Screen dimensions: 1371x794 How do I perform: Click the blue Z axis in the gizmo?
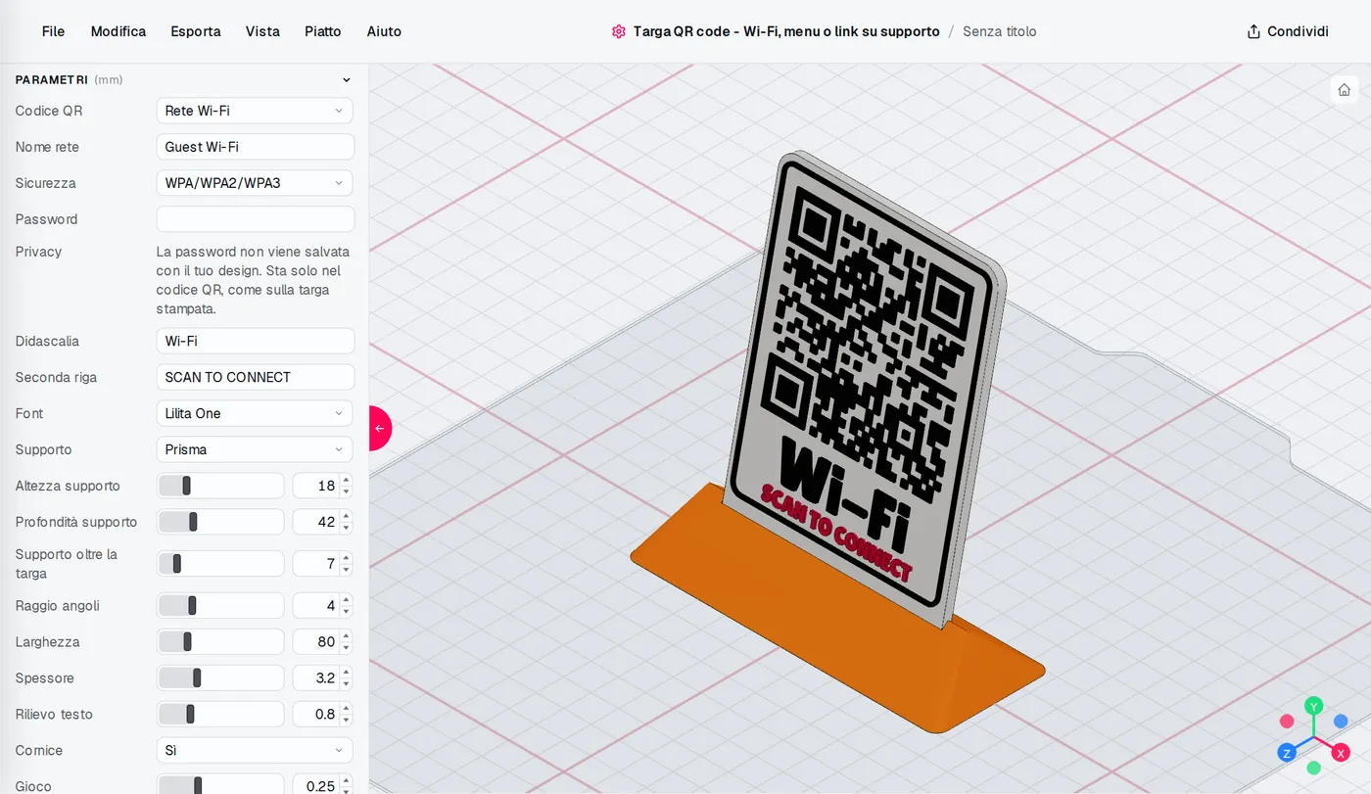(1287, 752)
